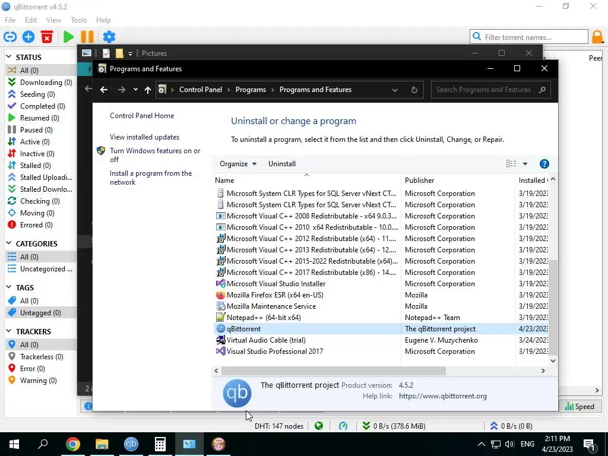Collapse the TRACKERS section

tap(8, 331)
